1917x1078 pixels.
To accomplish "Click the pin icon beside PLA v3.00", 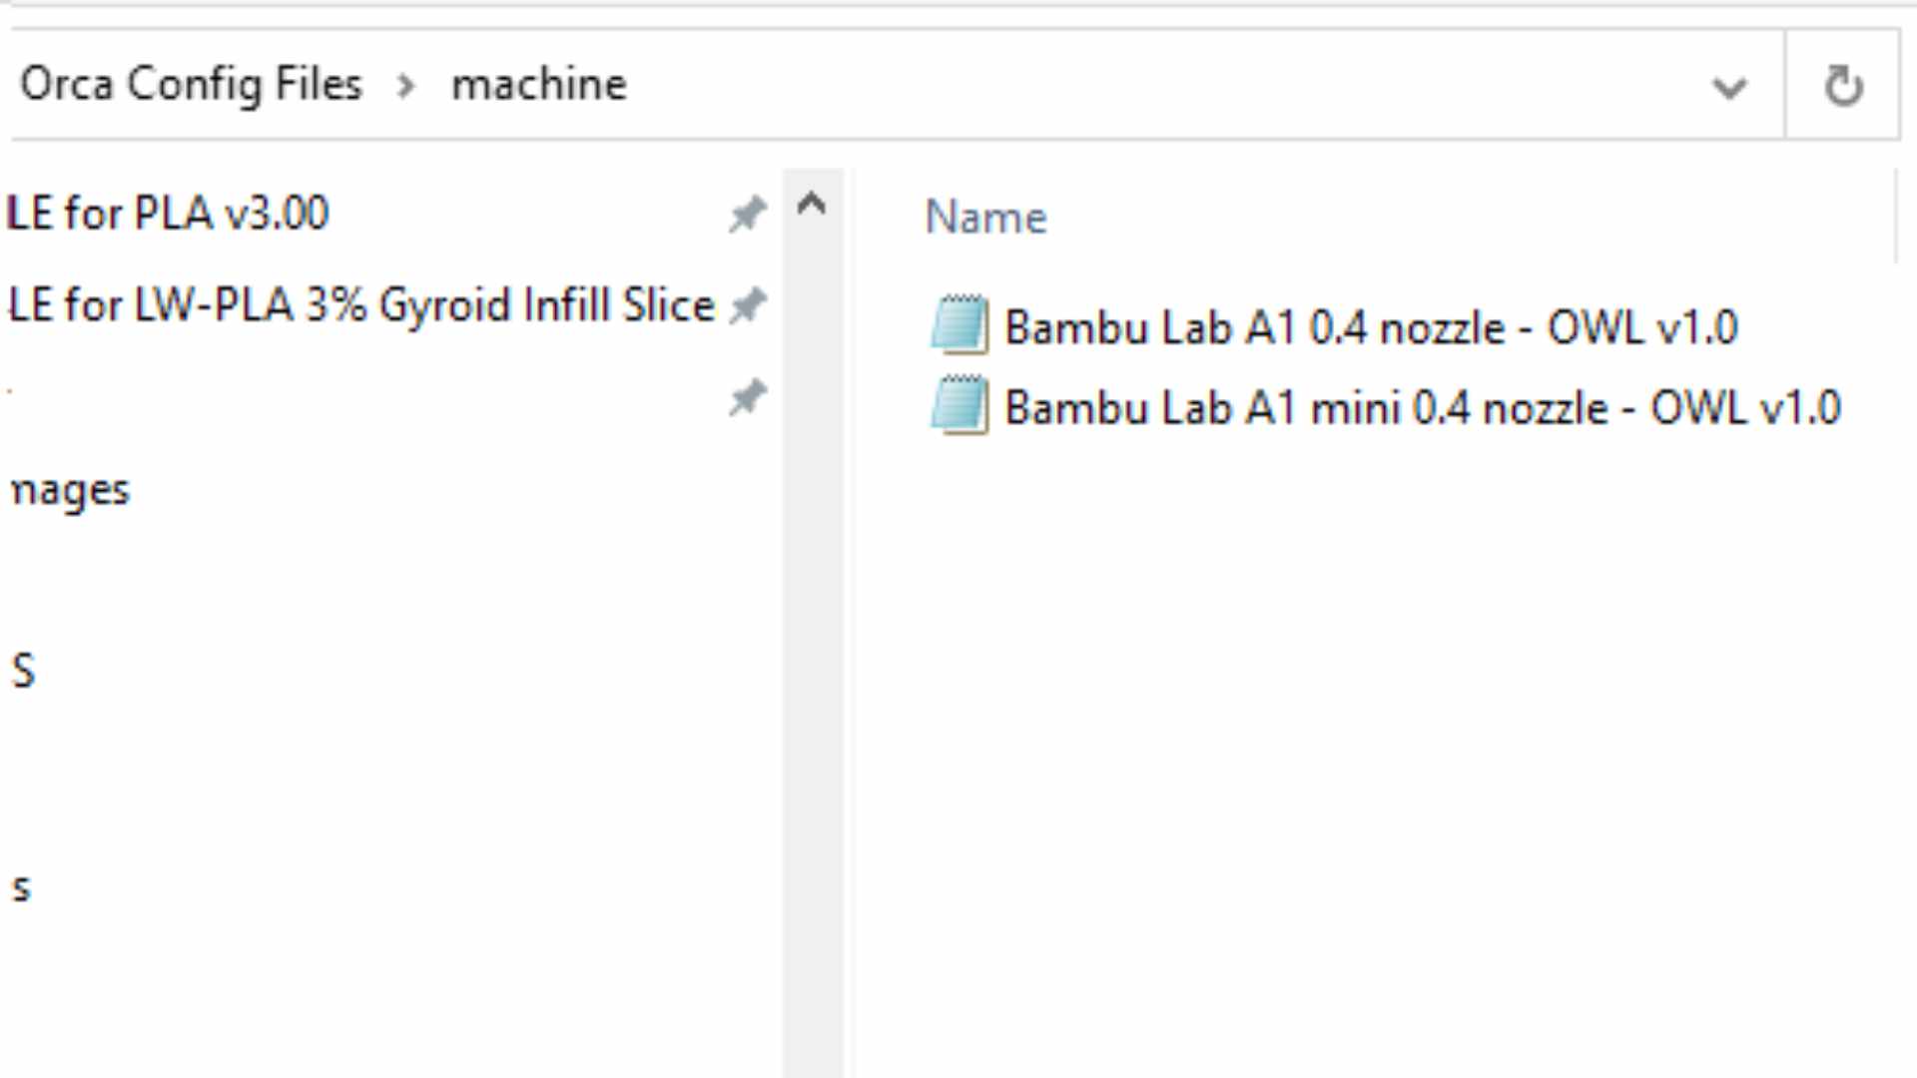I will point(747,214).
